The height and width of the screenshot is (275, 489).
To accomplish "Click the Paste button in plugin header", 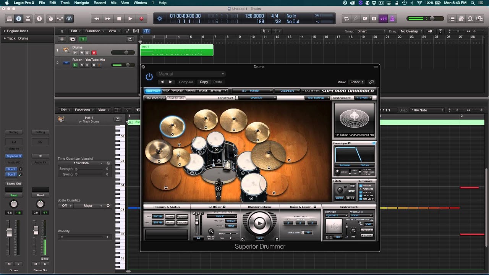I will click(x=218, y=82).
